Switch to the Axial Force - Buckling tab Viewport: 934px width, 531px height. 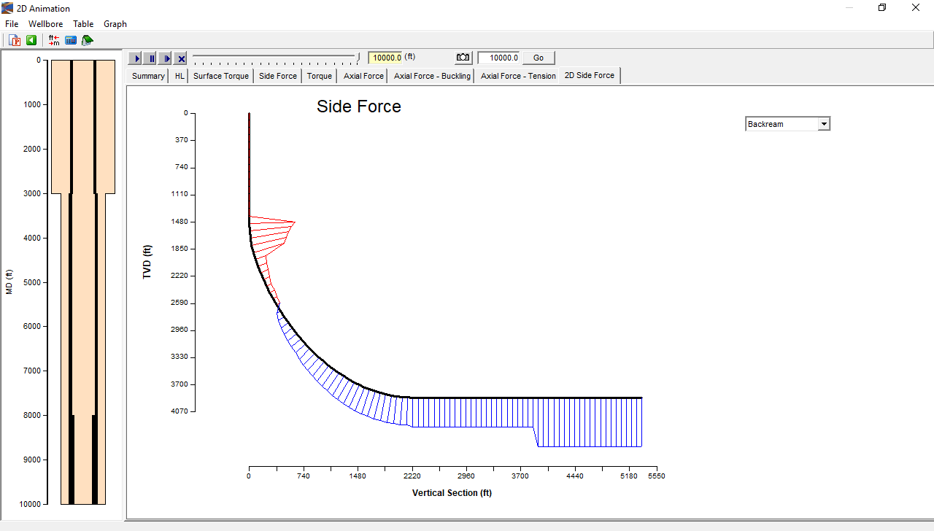(432, 76)
